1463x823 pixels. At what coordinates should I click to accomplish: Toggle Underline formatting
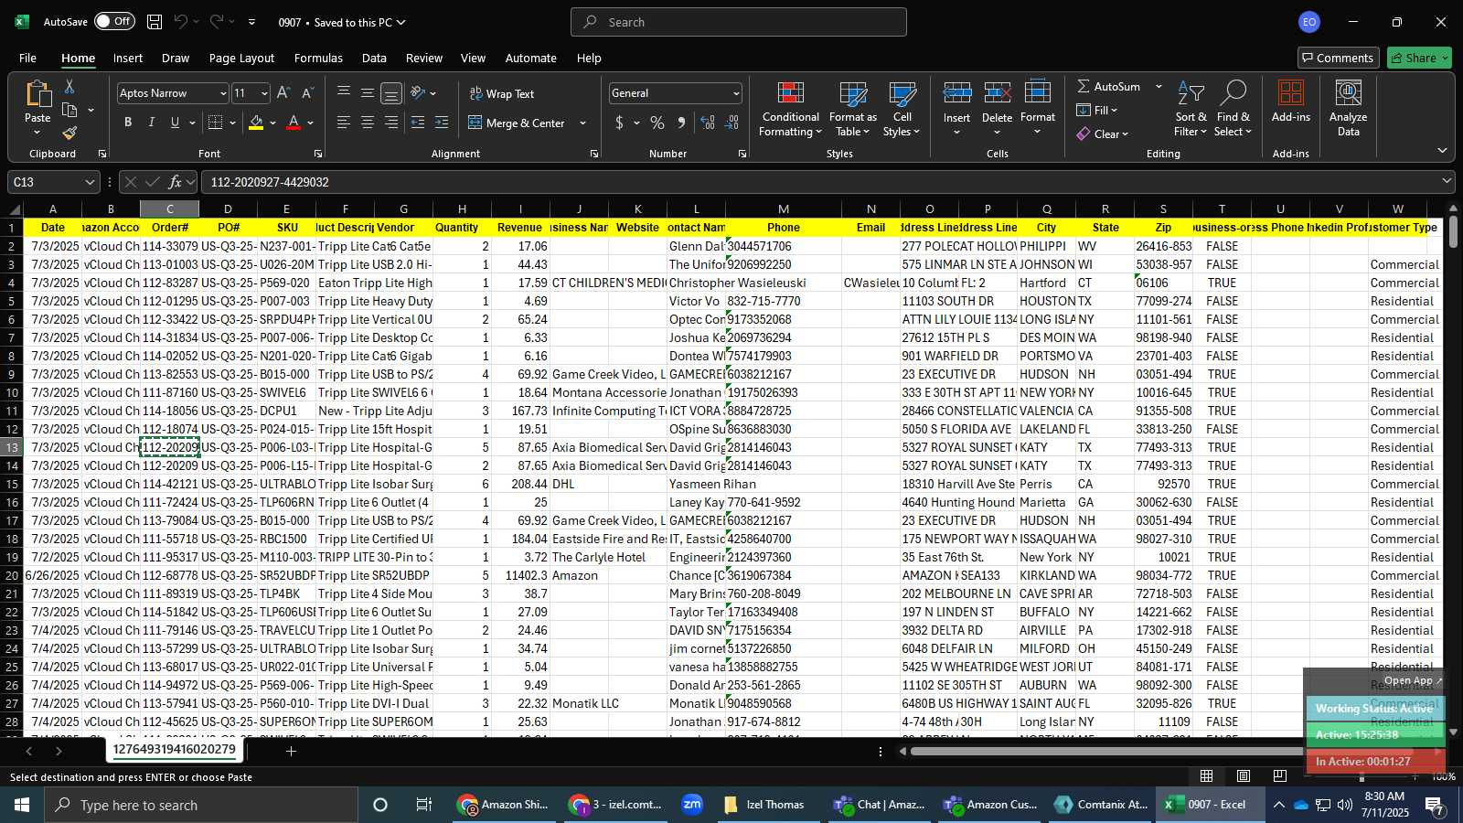tap(175, 123)
